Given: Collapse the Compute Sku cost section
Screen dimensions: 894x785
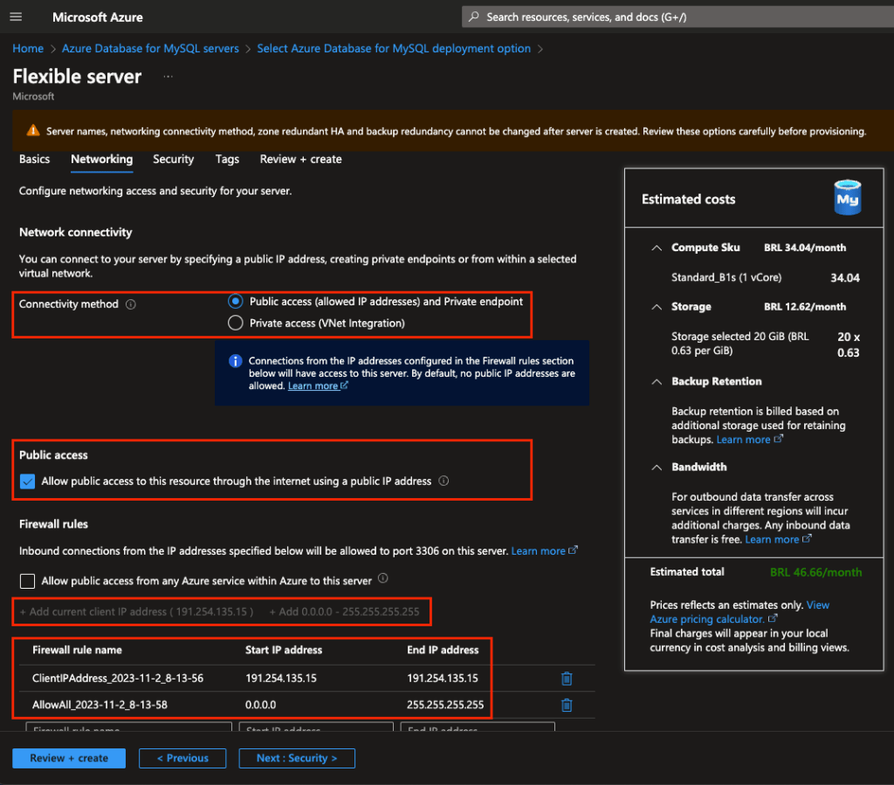Looking at the screenshot, I should click(x=657, y=248).
